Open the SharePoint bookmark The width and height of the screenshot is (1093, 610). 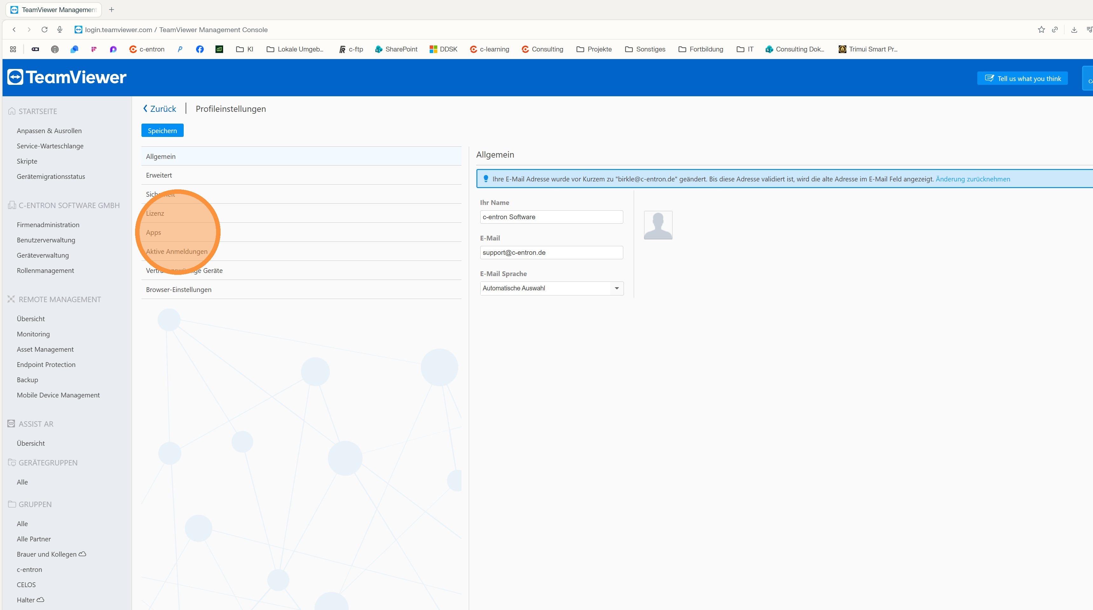pos(396,49)
